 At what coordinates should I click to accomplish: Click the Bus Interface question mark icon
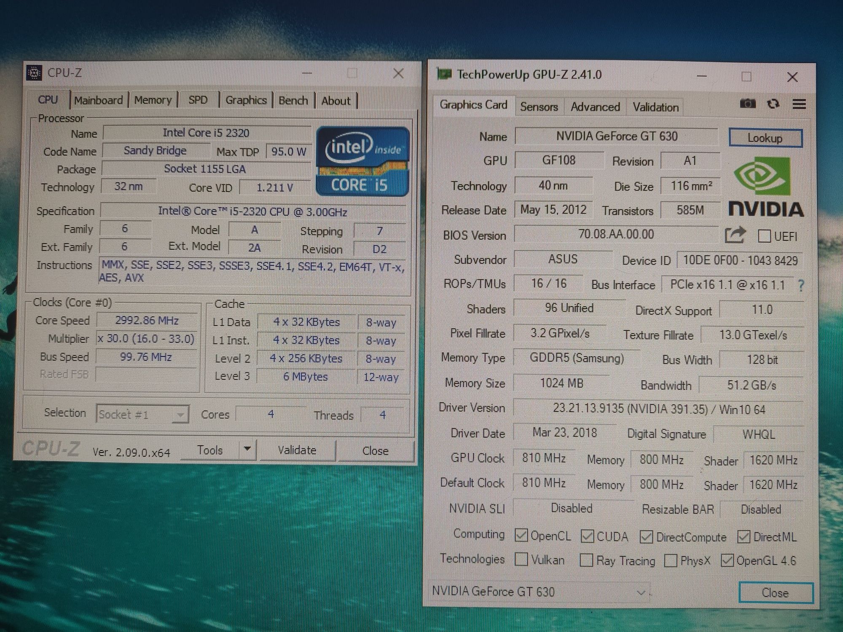(801, 286)
